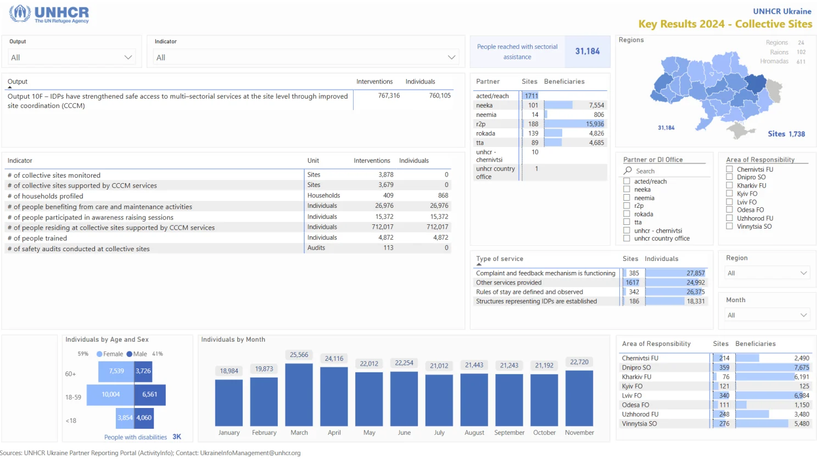Click 'Rules of stay are defined and observed'
Image resolution: width=817 pixels, height=459 pixels.
coord(590,292)
